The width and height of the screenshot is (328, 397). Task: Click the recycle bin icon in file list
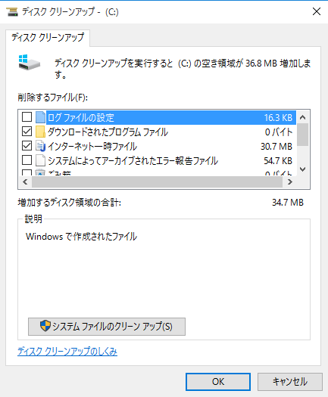(40, 172)
